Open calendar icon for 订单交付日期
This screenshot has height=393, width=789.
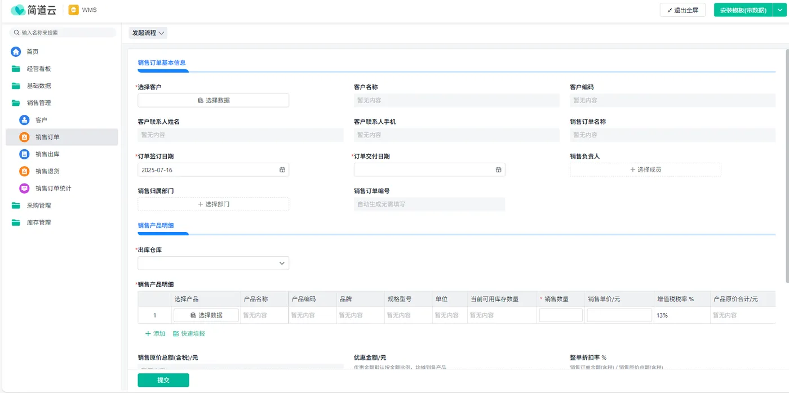click(x=498, y=170)
